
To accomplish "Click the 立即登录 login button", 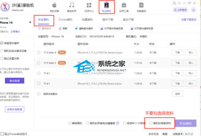I will 180,10.
